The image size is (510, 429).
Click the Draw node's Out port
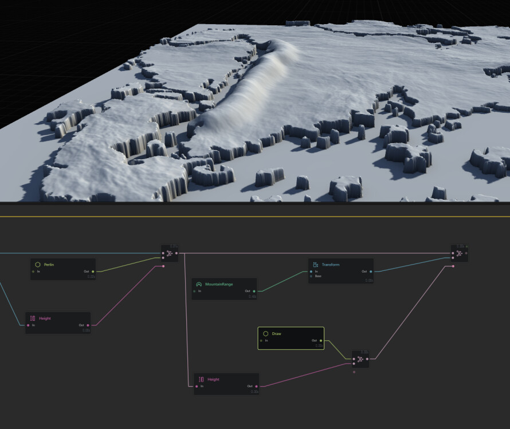[320, 340]
